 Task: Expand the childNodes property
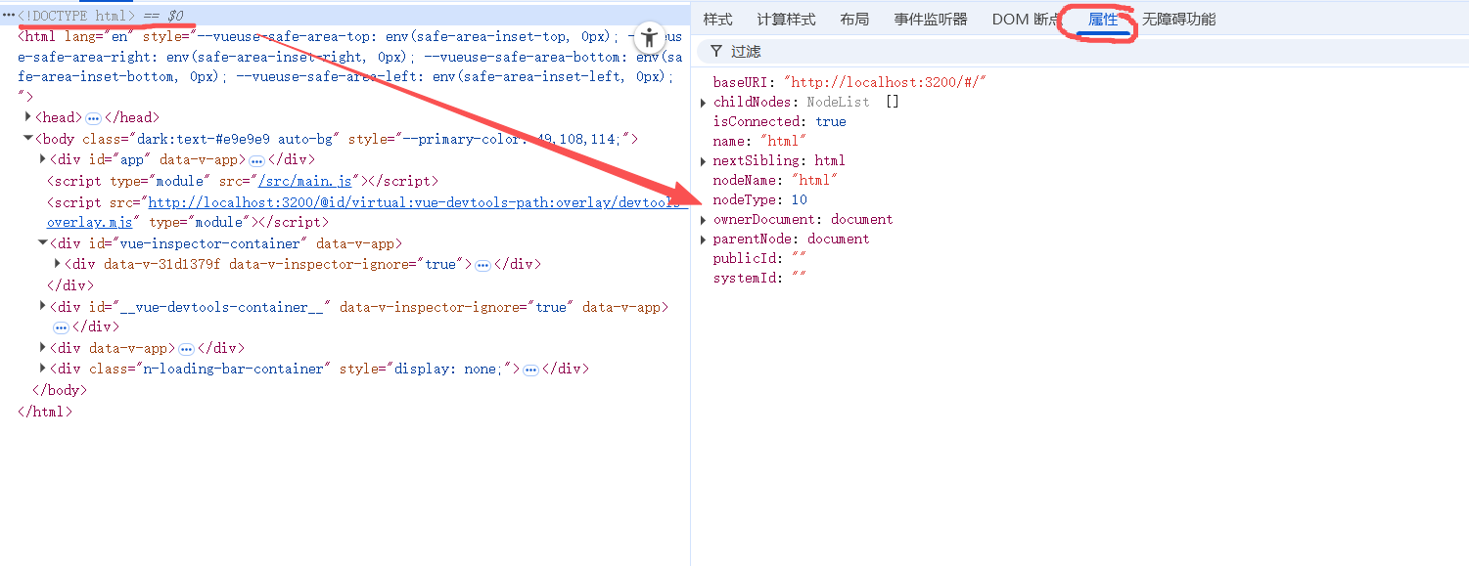coord(704,103)
